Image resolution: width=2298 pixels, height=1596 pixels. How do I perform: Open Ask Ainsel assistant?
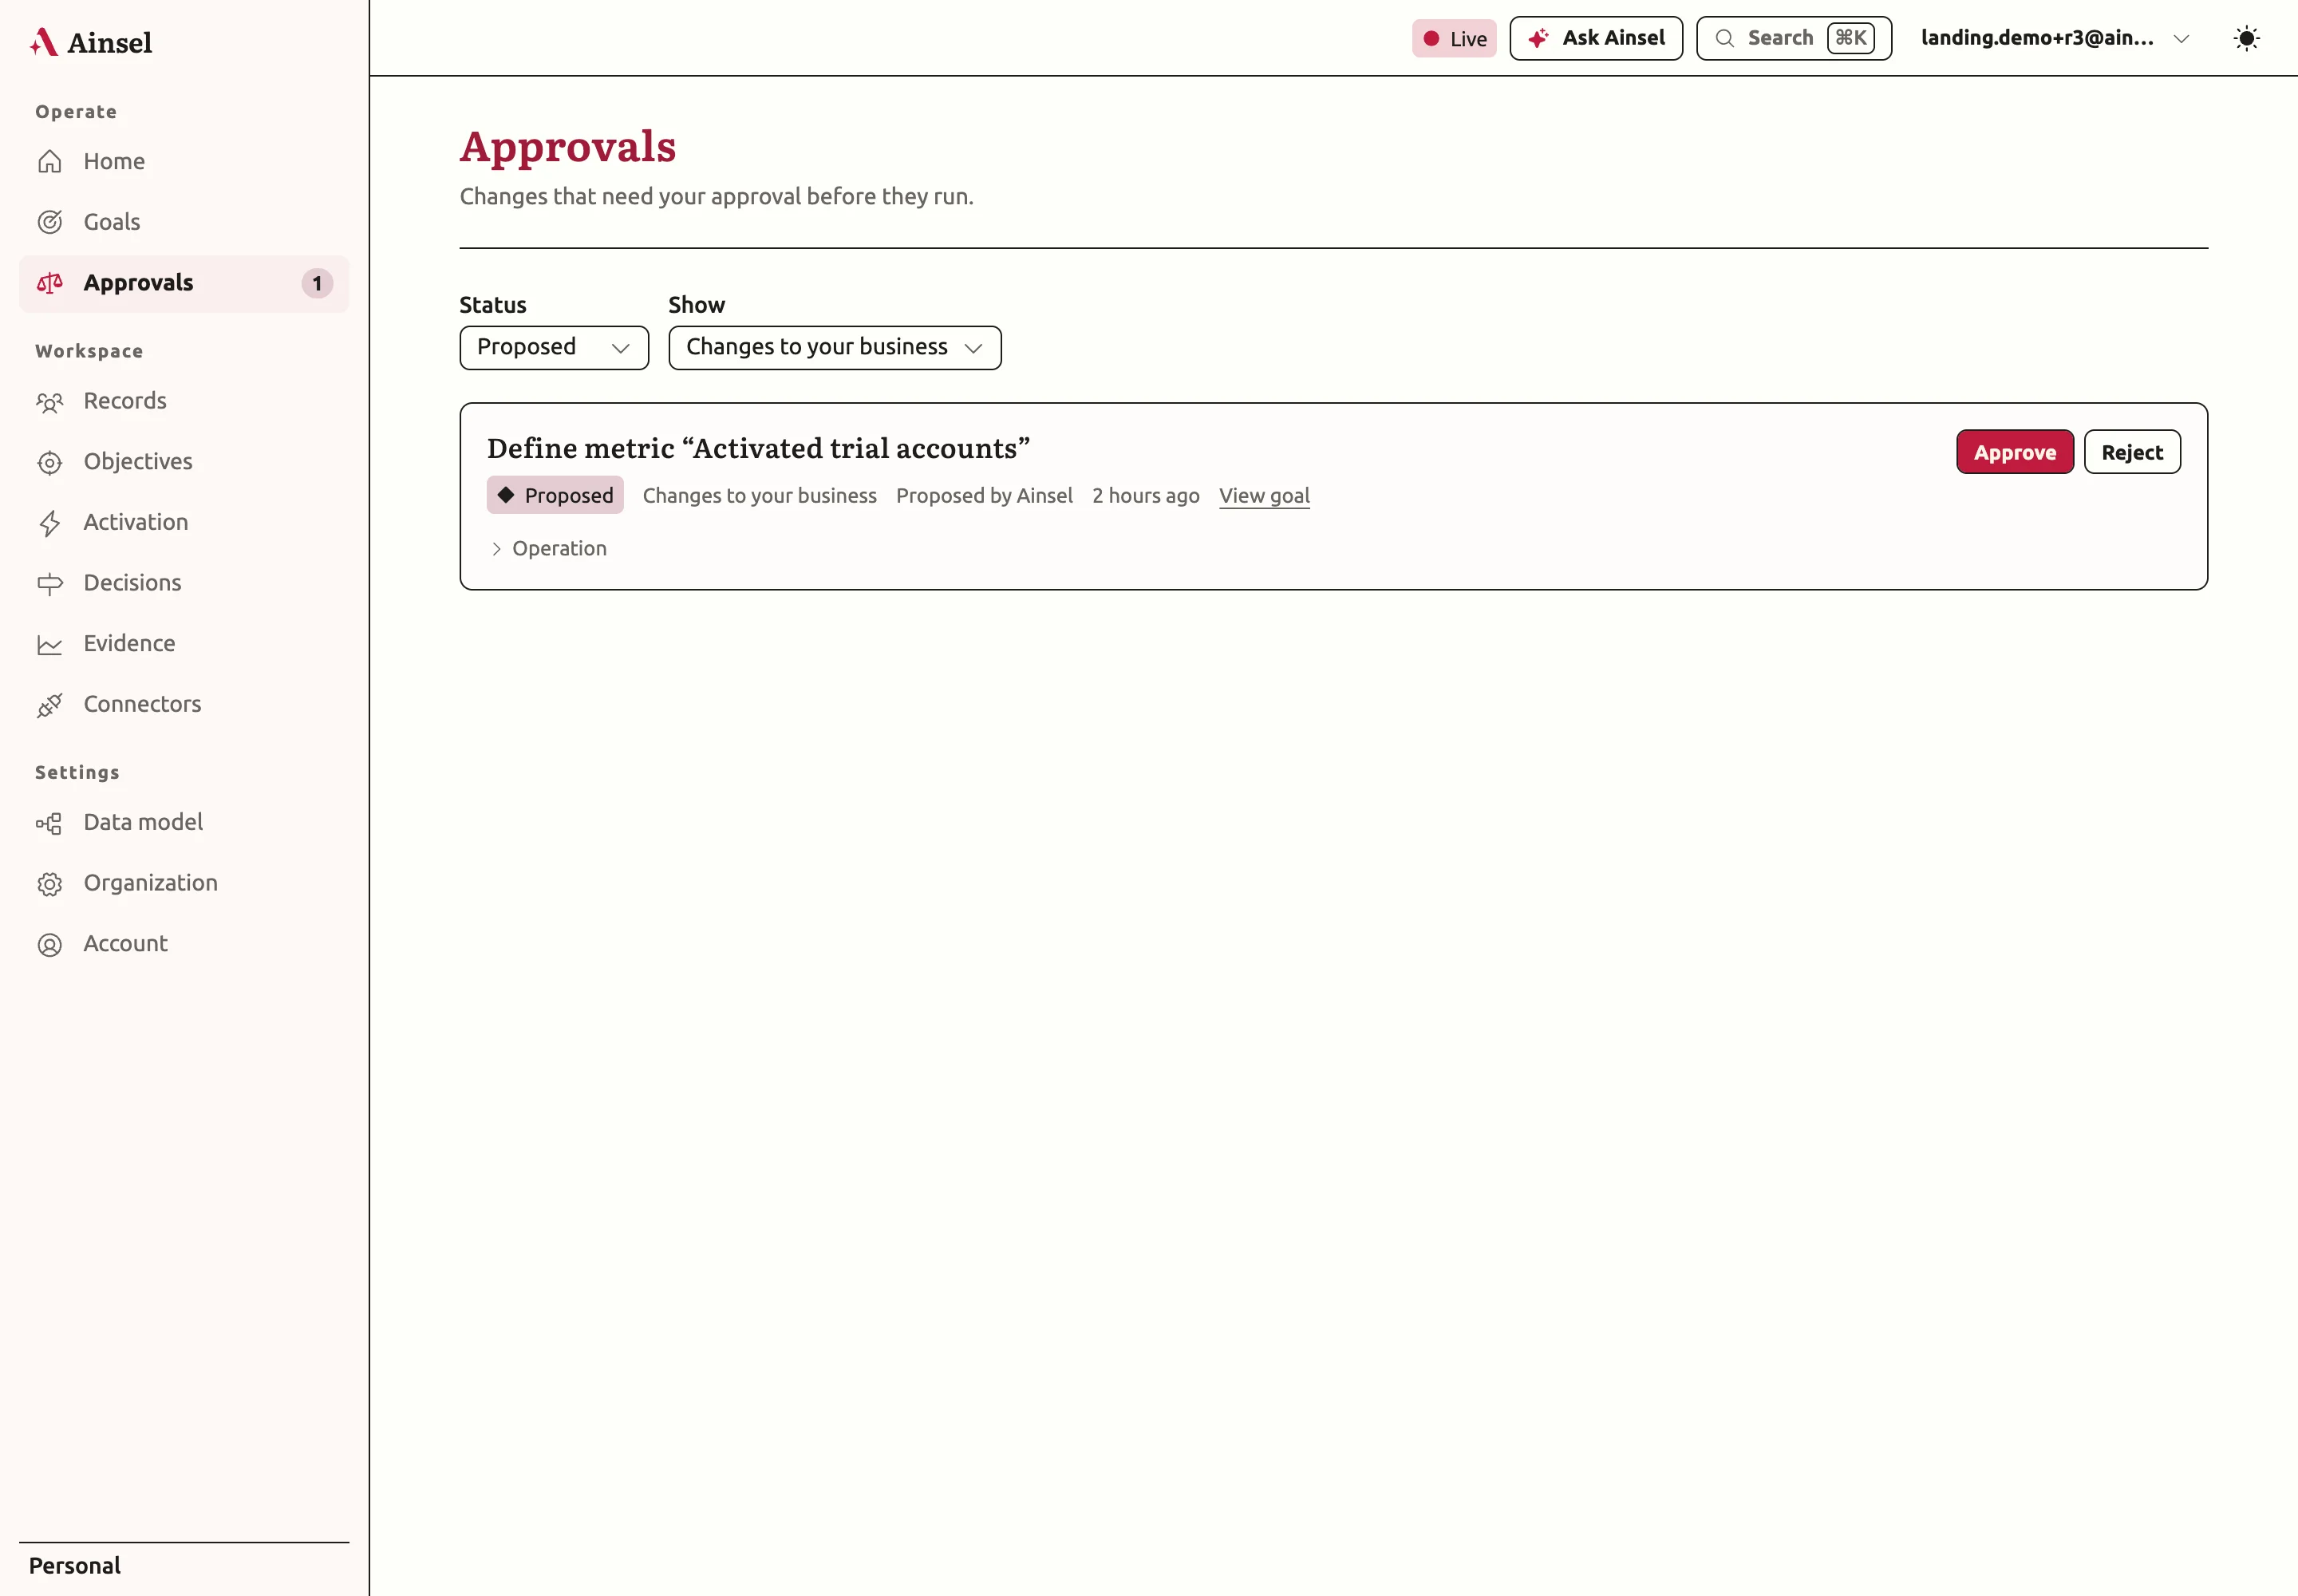[1596, 38]
